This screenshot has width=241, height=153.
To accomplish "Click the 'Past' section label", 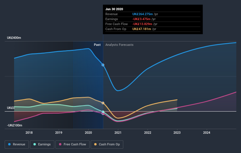I will coord(97,45).
